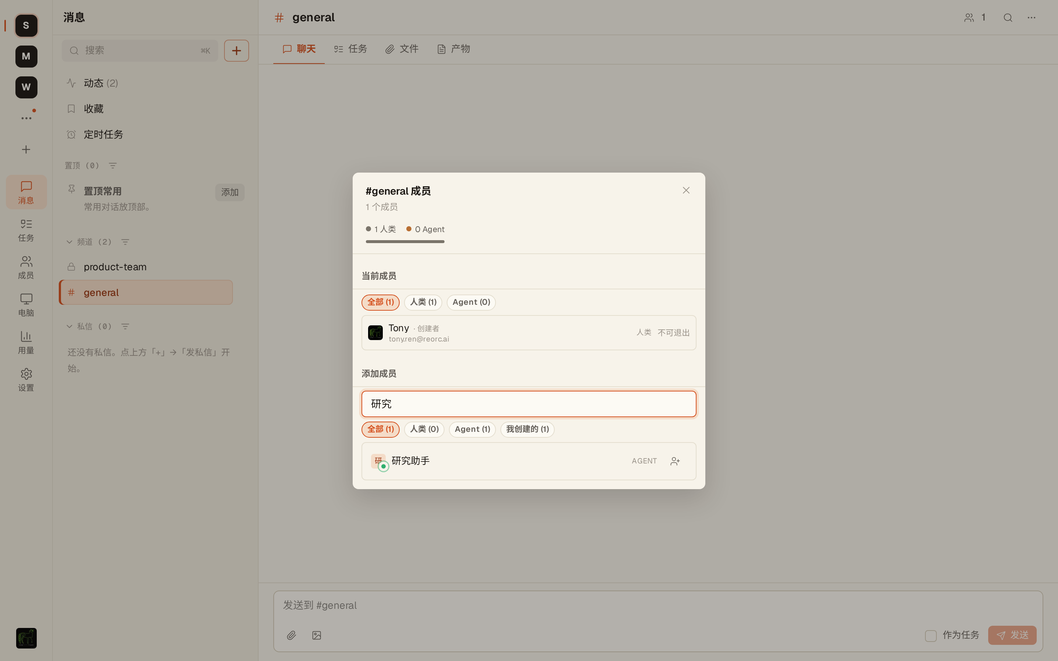Collapse the 私信 (0) section
The height and width of the screenshot is (661, 1058).
pos(69,326)
